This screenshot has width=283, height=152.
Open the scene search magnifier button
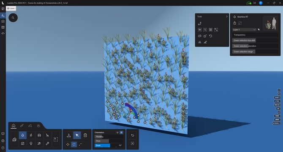[13, 18]
